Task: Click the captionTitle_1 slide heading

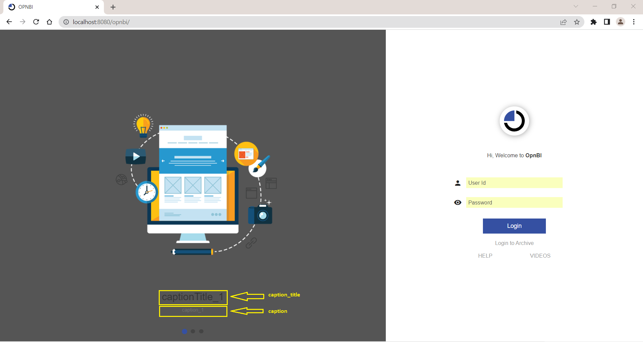Action: [193, 297]
